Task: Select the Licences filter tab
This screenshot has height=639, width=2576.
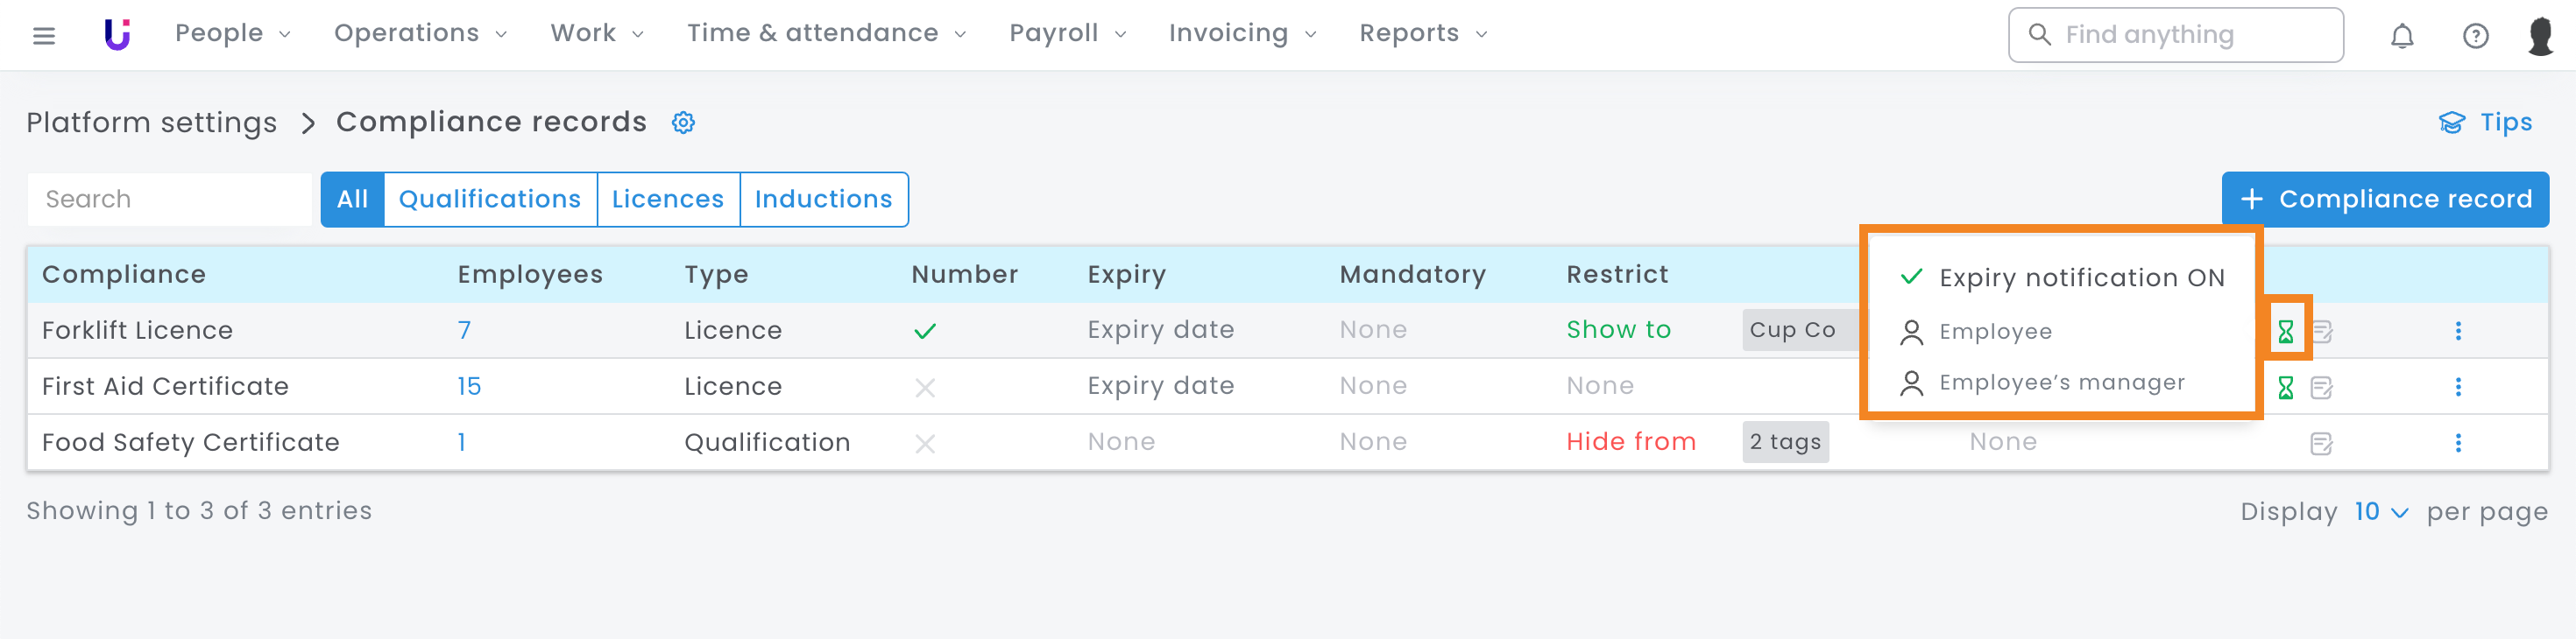Action: [667, 200]
